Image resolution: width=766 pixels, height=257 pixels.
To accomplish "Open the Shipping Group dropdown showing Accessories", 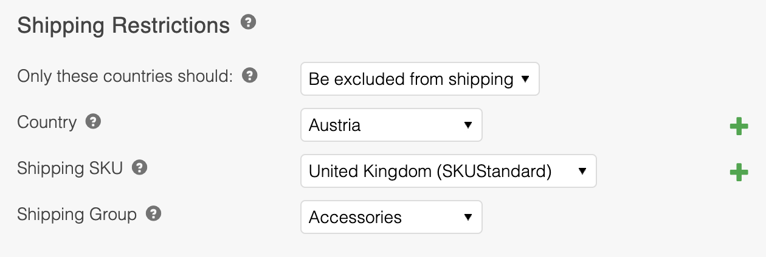I will 391,217.
